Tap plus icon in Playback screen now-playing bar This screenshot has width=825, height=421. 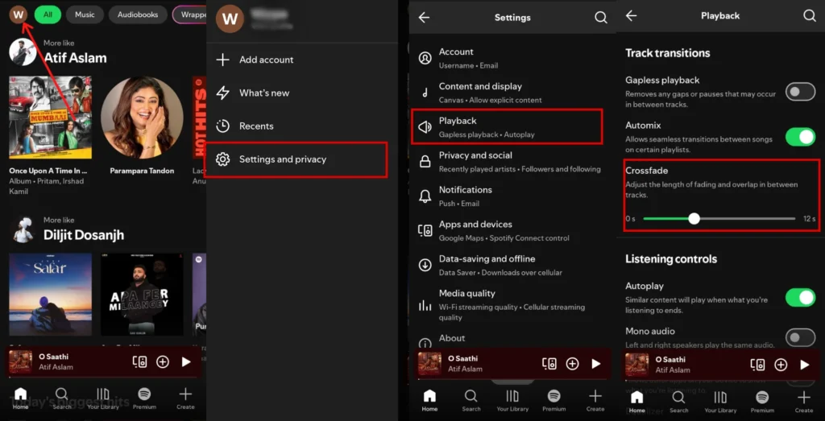781,365
